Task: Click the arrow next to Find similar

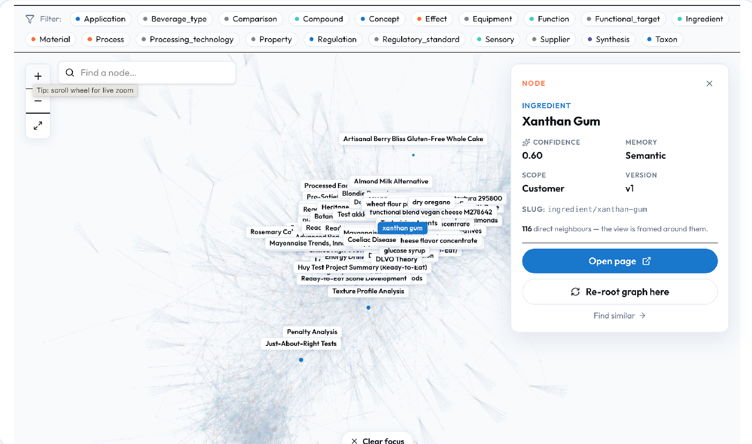Action: coord(642,316)
